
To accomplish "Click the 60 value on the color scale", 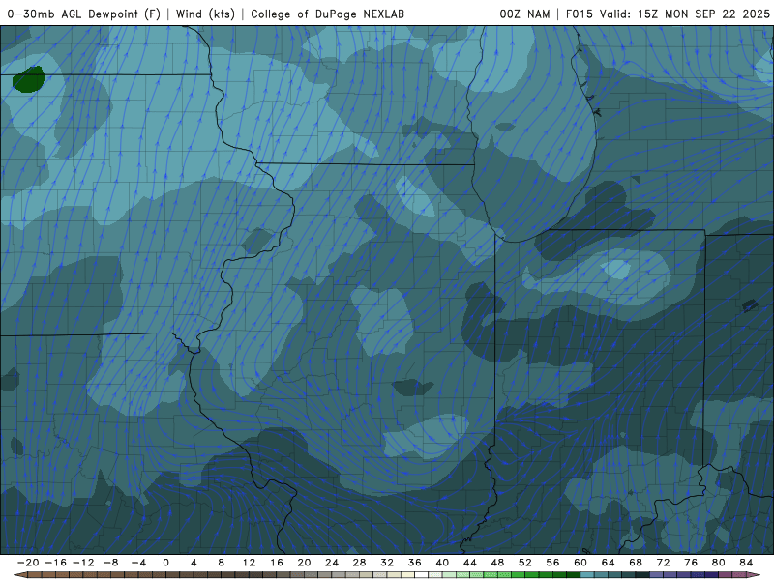I will pyautogui.click(x=580, y=563).
